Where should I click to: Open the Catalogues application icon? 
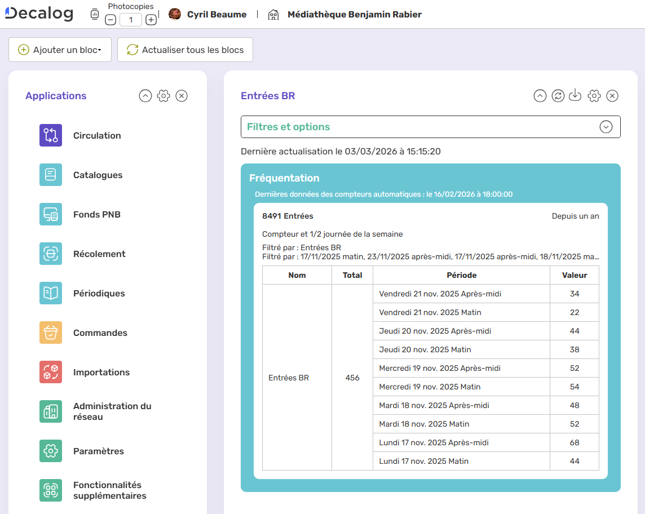pyautogui.click(x=50, y=175)
